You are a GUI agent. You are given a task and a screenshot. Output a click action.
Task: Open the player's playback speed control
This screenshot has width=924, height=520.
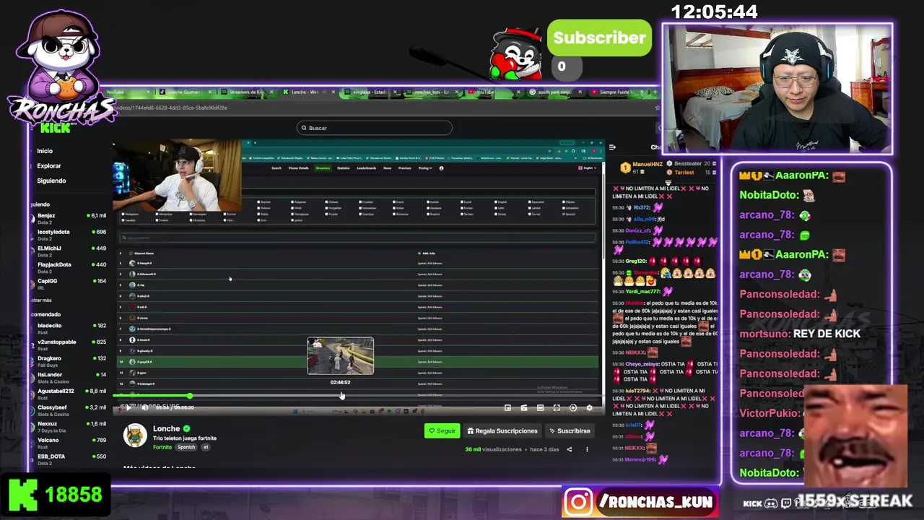(573, 408)
